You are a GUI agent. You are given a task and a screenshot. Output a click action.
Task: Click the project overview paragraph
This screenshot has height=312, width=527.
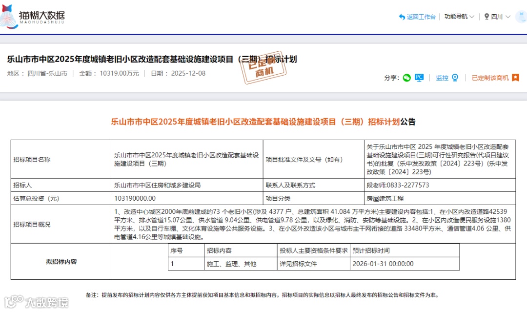point(313,224)
